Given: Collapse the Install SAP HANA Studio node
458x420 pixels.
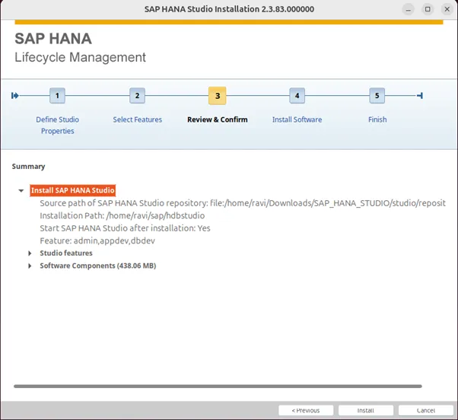Looking at the screenshot, I should click(21, 191).
